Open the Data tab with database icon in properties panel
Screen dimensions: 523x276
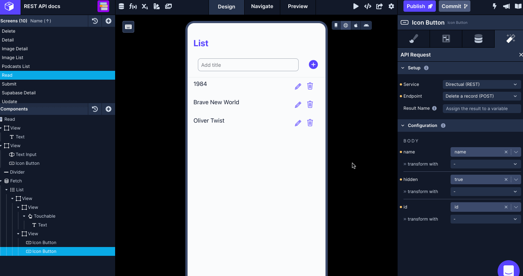tap(478, 39)
